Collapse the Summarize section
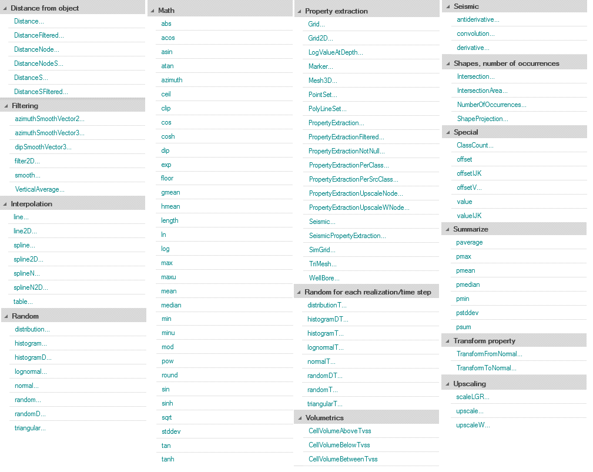593x472 pixels. click(x=447, y=229)
